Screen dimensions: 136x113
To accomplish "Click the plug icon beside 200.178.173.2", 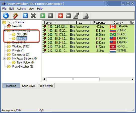I will [45, 35].
